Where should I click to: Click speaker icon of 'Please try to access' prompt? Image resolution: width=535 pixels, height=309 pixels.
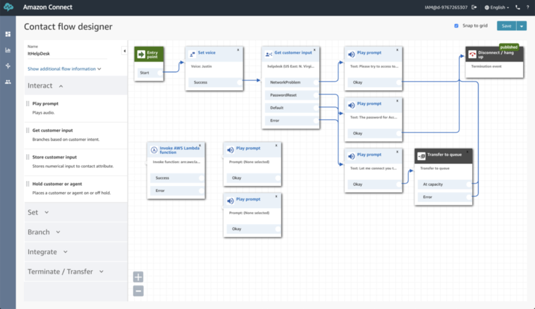pyautogui.click(x=352, y=54)
